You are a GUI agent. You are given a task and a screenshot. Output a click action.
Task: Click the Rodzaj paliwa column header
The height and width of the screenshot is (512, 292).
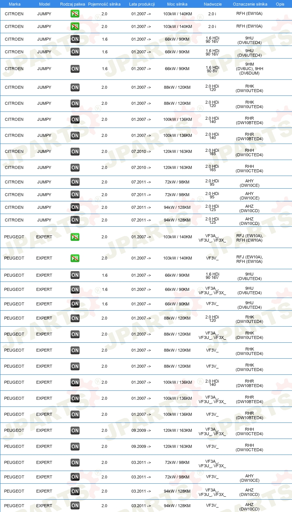click(72, 4)
